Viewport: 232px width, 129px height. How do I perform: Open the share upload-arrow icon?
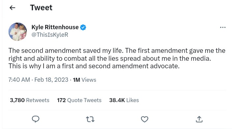199,119
